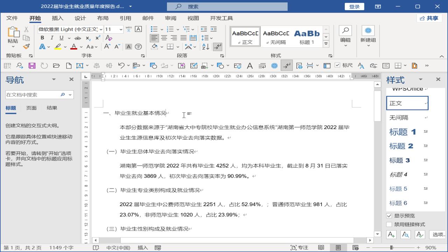Screen dimensions: 448x252
Task: Open the bullets list dropdown arrow
Action: pos(161,29)
